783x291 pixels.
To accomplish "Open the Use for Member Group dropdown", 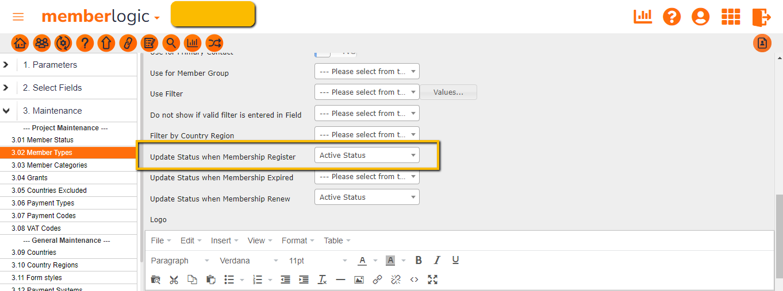I will pos(367,72).
